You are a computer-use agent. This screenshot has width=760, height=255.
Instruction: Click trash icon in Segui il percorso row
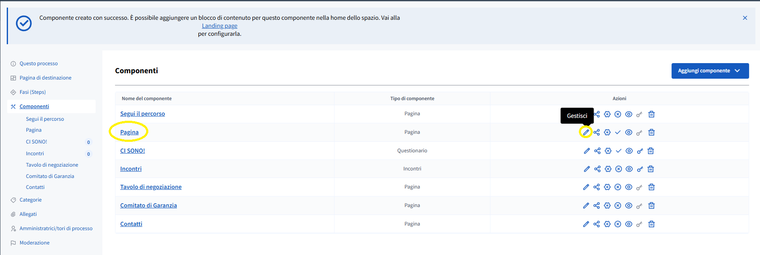coord(651,114)
